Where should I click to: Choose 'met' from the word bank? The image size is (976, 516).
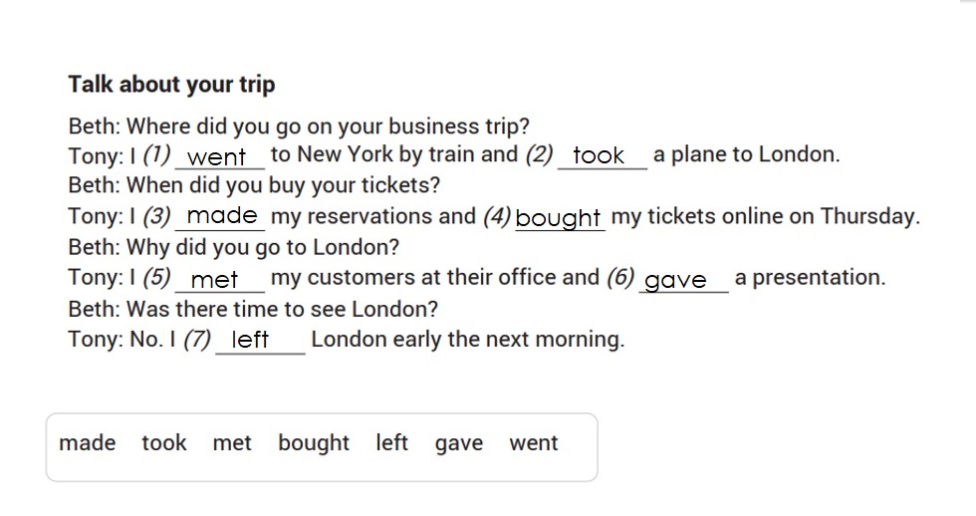(231, 443)
